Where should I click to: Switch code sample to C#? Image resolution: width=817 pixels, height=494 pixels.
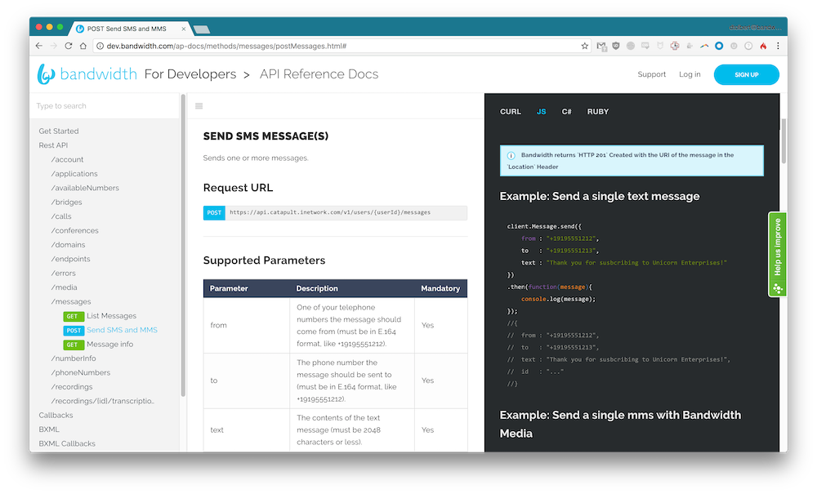pos(566,111)
